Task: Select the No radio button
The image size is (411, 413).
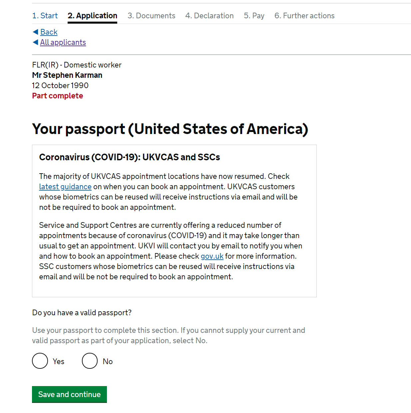Action: pos(90,361)
